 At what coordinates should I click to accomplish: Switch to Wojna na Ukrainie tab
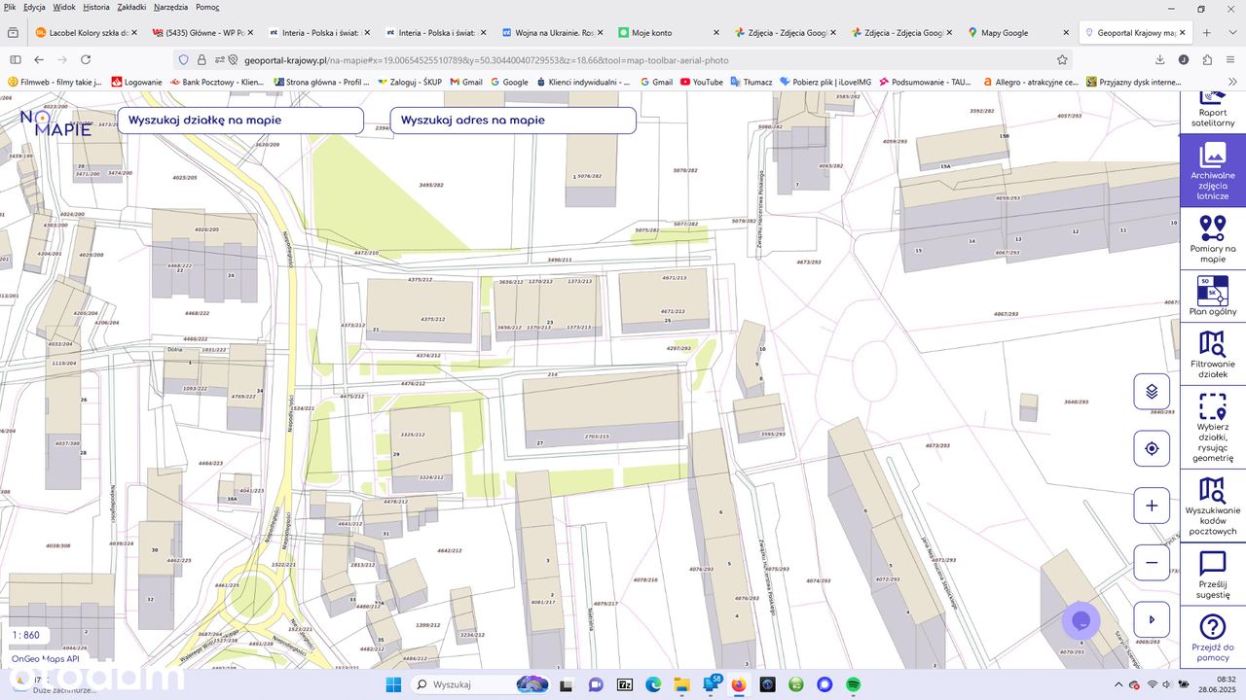coord(552,32)
